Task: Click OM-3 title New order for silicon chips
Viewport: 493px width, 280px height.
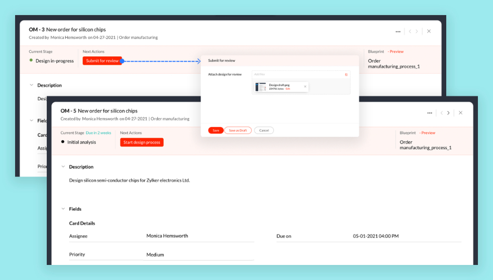Action: [x=76, y=30]
